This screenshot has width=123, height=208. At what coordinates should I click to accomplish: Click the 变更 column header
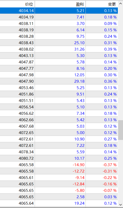pyautogui.click(x=102, y=4)
